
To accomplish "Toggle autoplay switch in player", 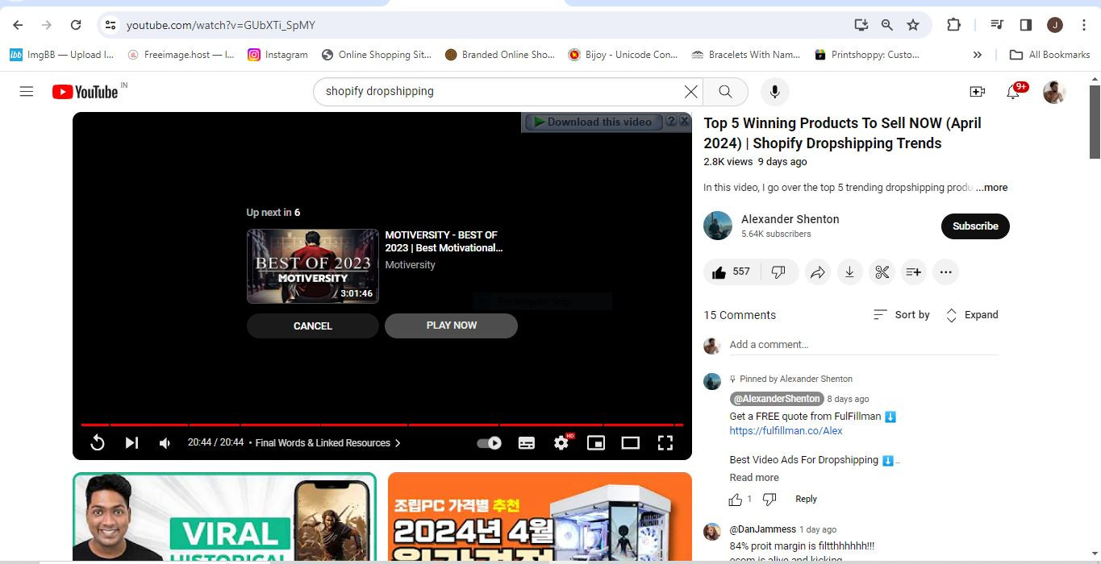I will 489,442.
